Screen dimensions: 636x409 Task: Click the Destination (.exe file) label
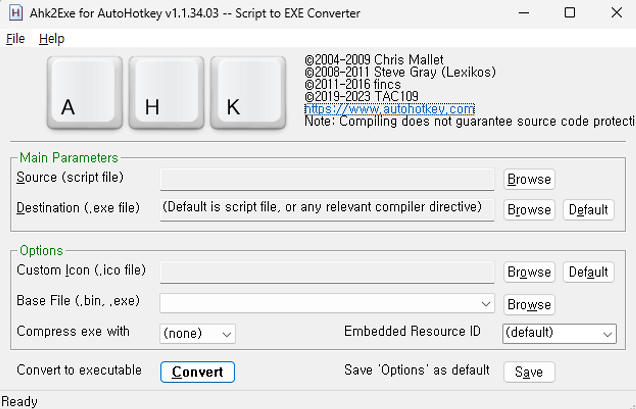click(78, 208)
